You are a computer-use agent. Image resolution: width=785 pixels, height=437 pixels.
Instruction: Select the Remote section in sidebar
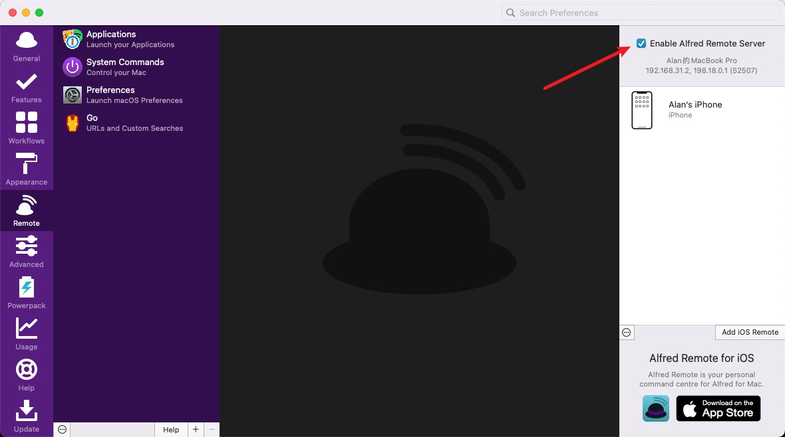click(27, 211)
